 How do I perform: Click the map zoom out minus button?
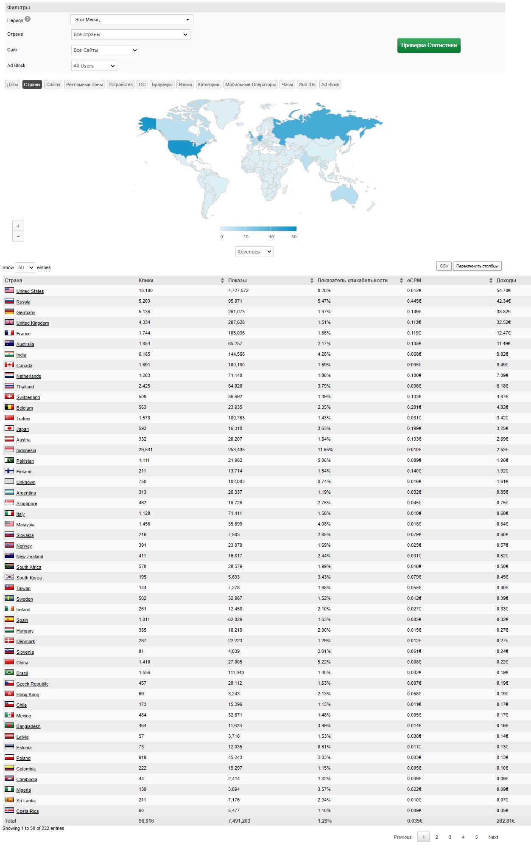pyautogui.click(x=18, y=236)
